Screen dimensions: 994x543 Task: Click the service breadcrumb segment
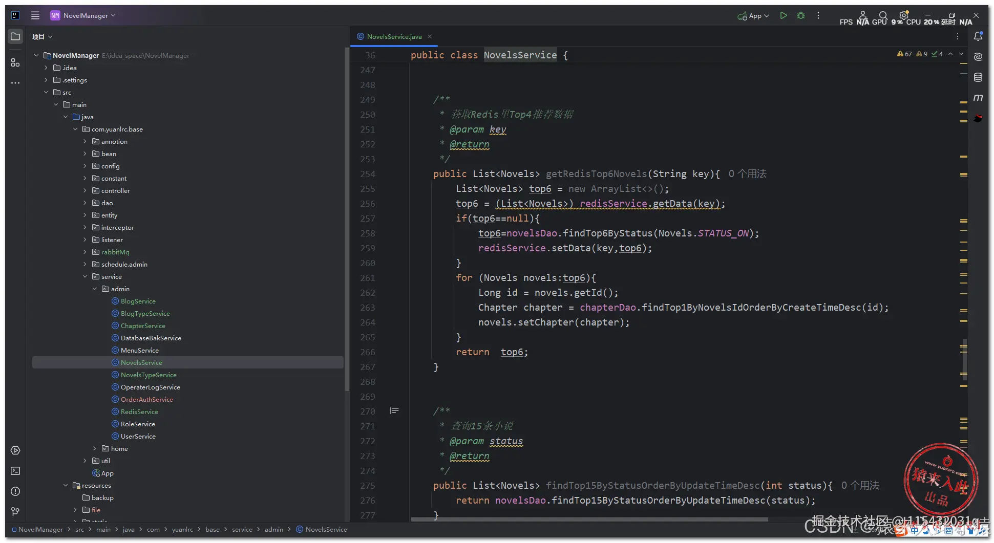[x=242, y=530]
